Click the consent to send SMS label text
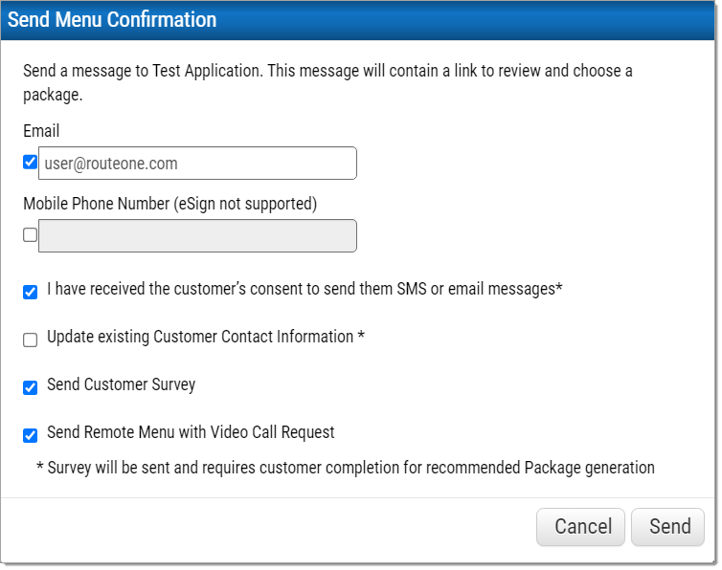722x570 pixels. click(x=305, y=289)
